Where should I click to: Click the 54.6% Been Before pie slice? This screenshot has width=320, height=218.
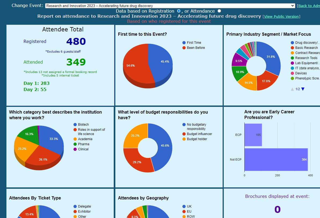pyautogui.click(x=135, y=66)
